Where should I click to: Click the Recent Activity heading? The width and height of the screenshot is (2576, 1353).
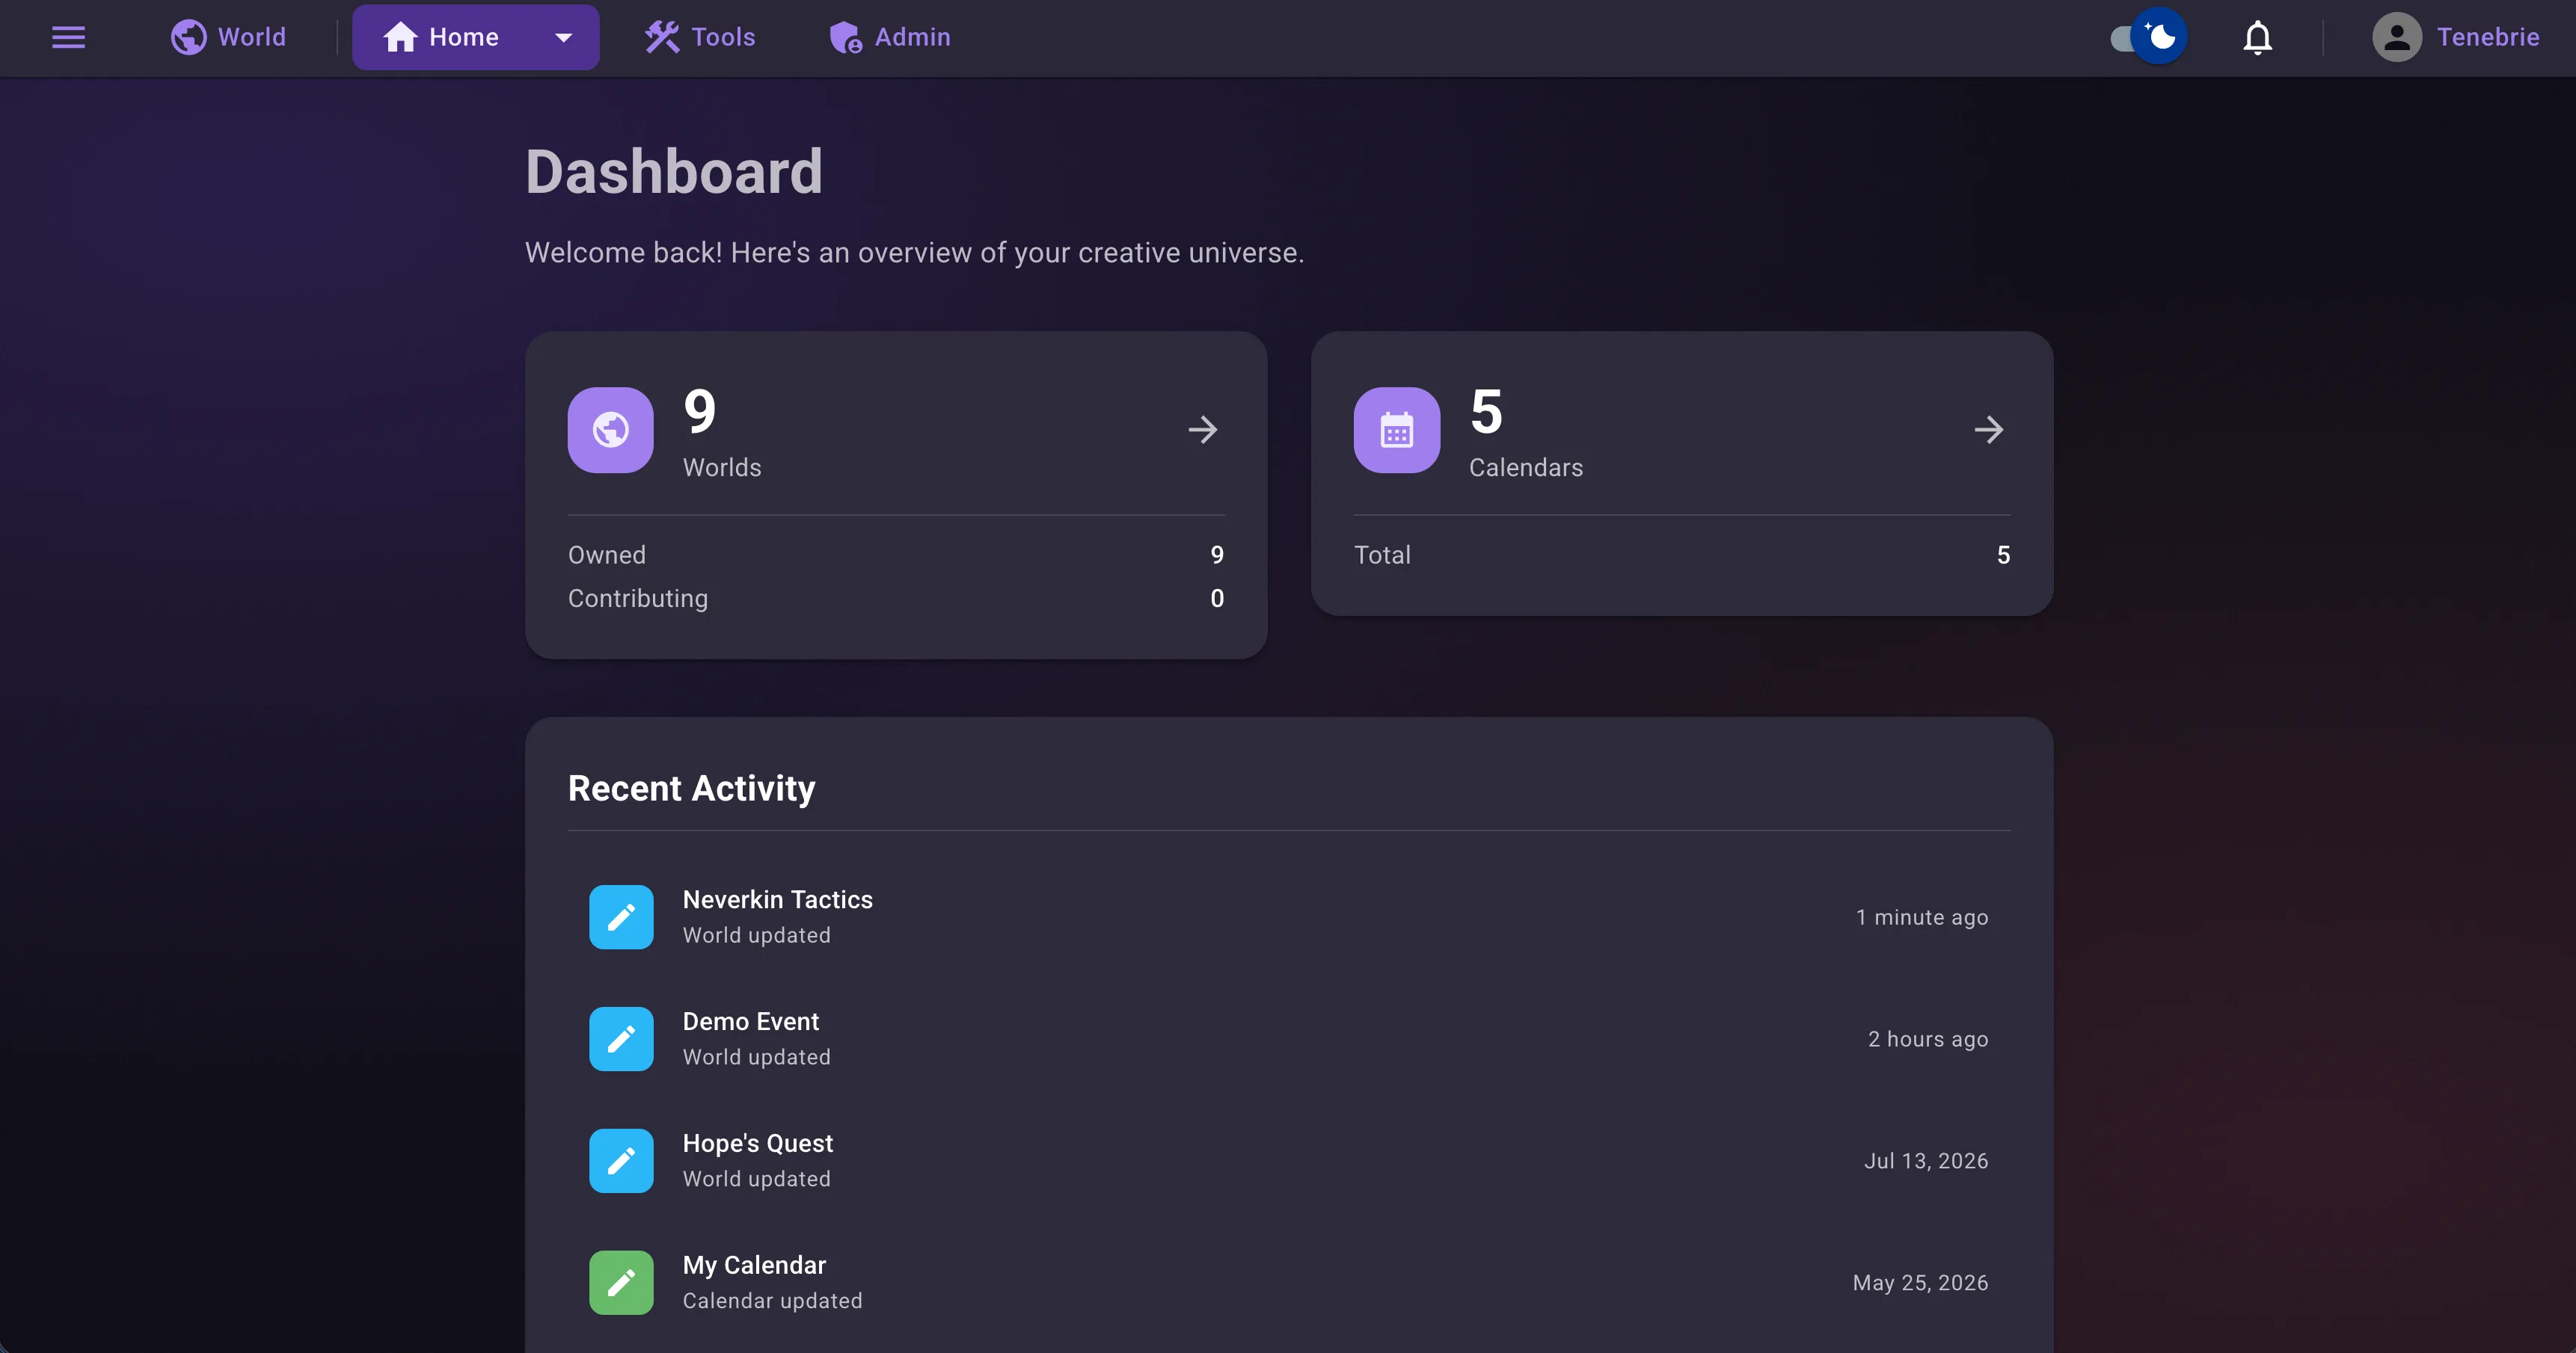coord(692,789)
